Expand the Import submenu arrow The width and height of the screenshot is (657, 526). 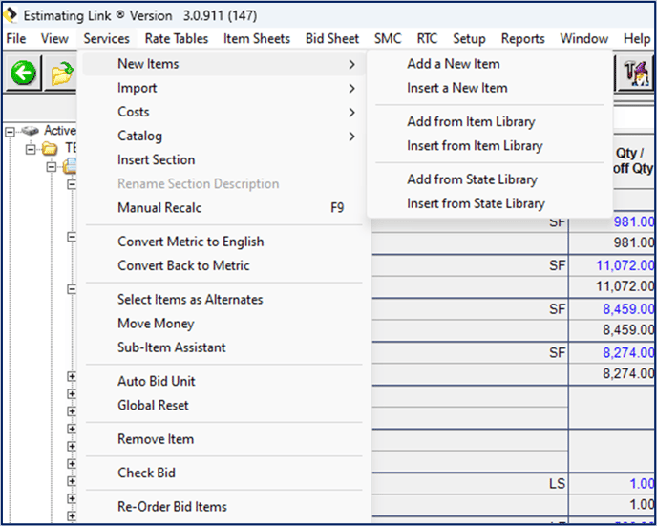point(351,89)
